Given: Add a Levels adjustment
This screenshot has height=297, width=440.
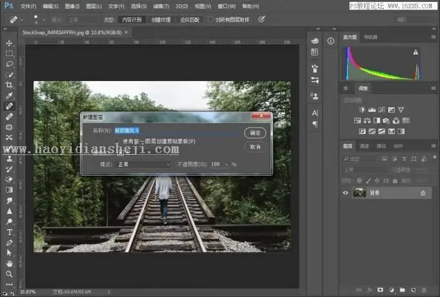Looking at the screenshot, I should tap(372, 110).
